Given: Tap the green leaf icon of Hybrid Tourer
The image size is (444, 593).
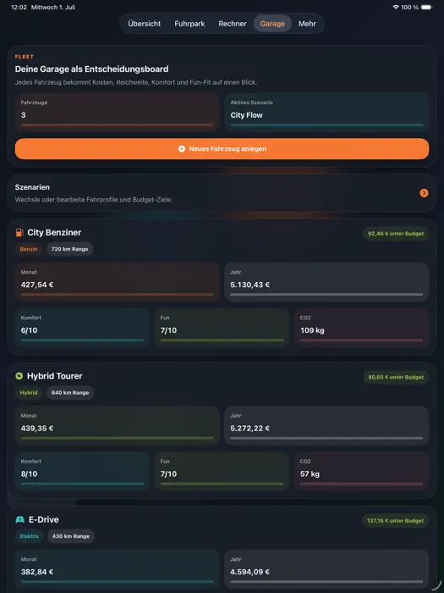Looking at the screenshot, I should (19, 376).
